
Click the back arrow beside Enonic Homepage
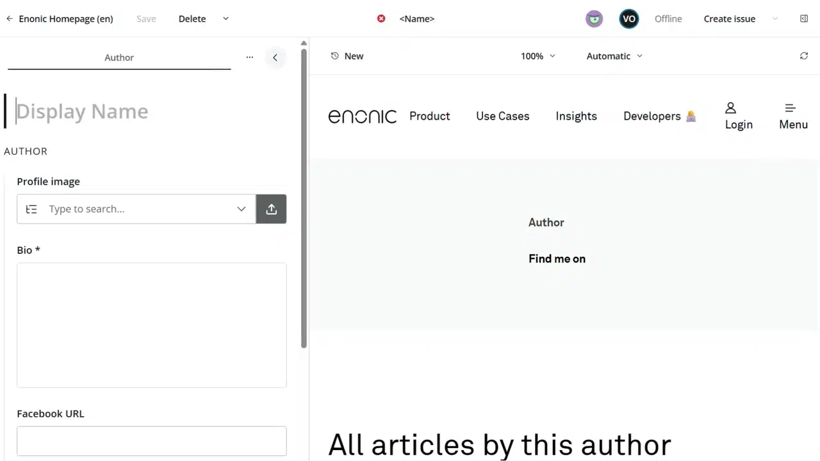point(10,19)
